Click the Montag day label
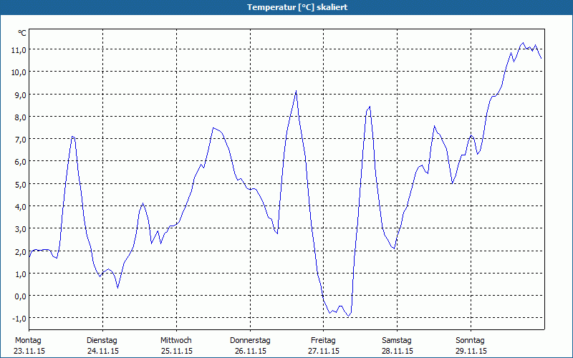The width and height of the screenshot is (573, 358). (29, 340)
